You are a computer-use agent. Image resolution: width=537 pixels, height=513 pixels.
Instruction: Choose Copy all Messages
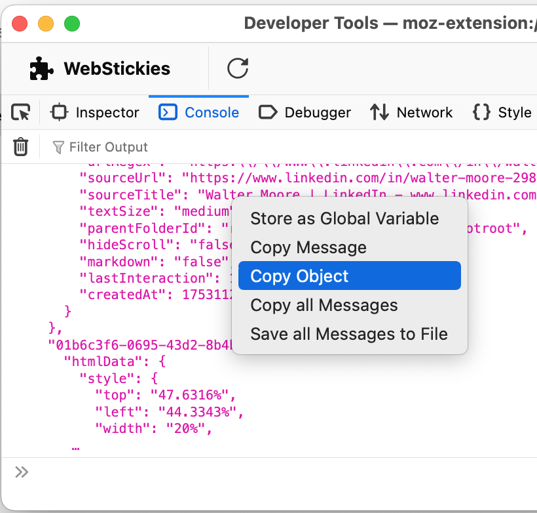[x=324, y=305]
